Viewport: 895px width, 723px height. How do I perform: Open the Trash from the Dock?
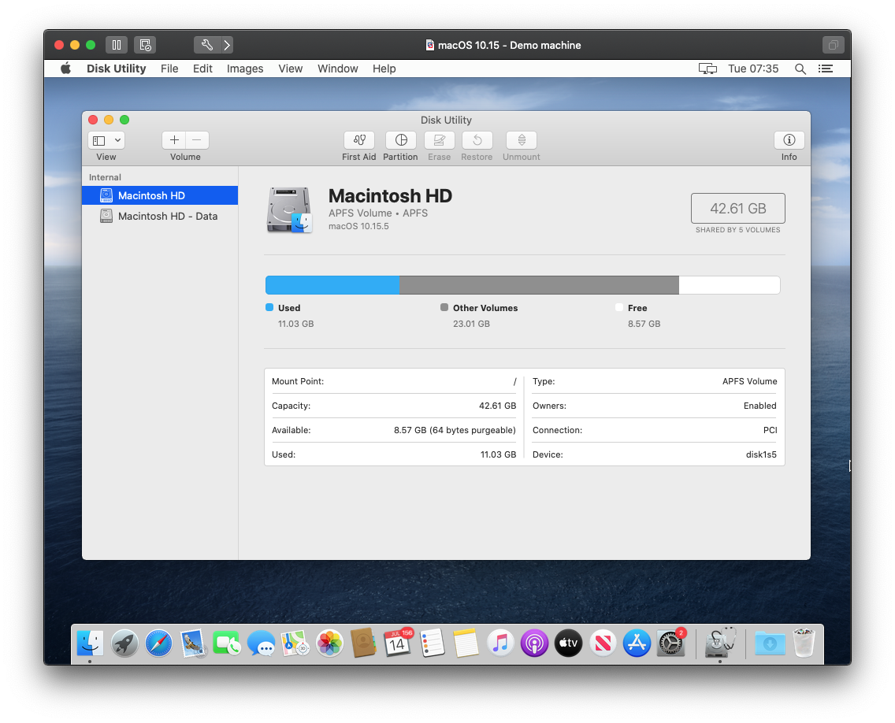click(x=804, y=643)
